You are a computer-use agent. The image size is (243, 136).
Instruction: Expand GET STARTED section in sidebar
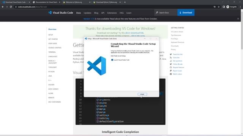tap(53, 39)
